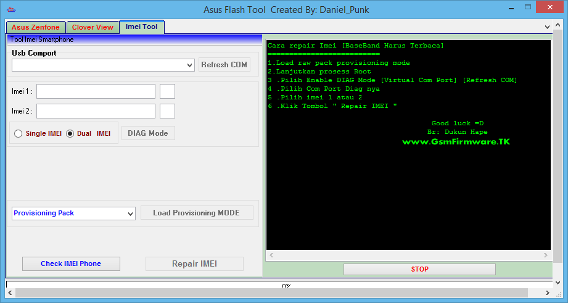
Task: Click the 'Pilih Enable DIAG Mode' line
Action: click(392, 80)
